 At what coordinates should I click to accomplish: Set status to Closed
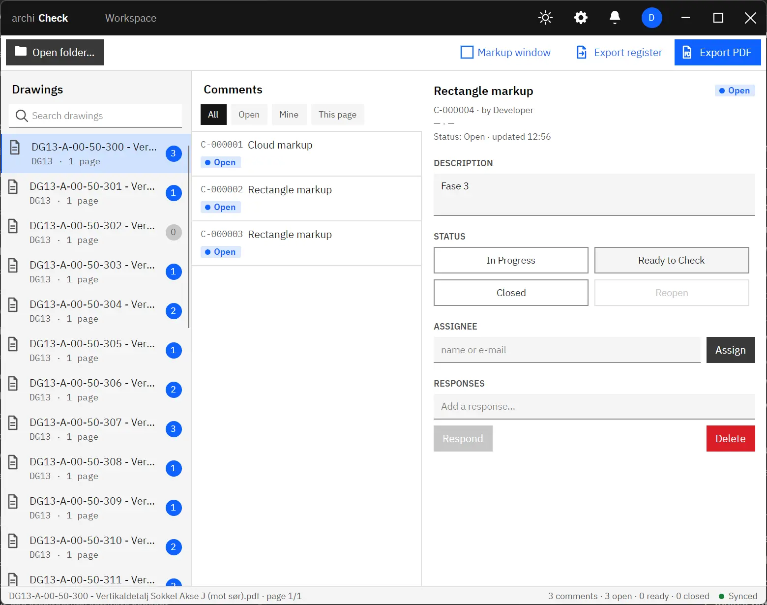(511, 293)
